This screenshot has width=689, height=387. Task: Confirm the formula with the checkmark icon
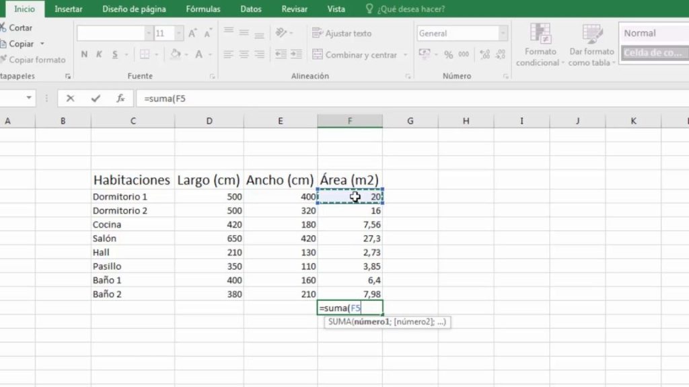coord(96,98)
